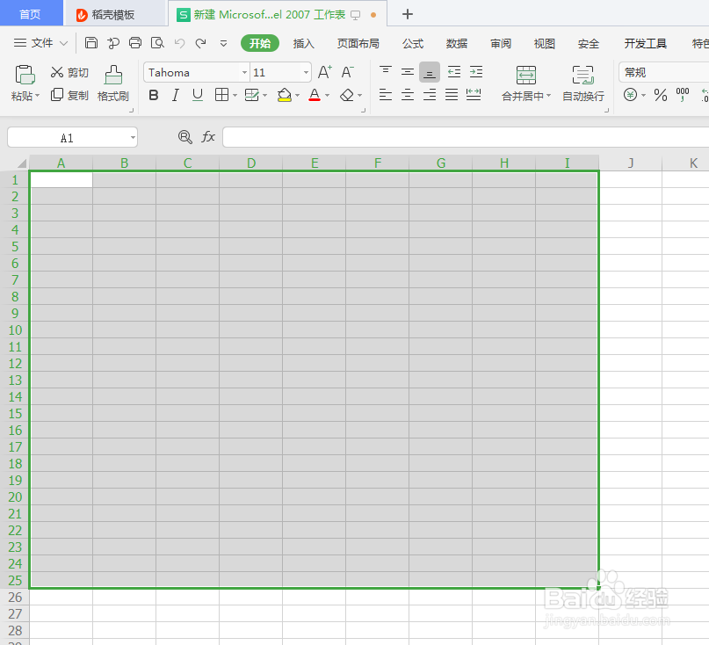Toggle Underline formatting
Viewport: 709px width, 645px height.
coord(197,95)
